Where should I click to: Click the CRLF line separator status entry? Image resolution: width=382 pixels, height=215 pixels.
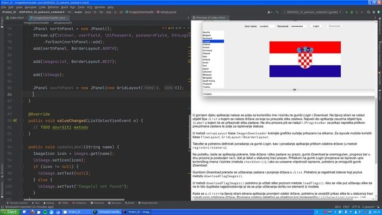(346, 207)
